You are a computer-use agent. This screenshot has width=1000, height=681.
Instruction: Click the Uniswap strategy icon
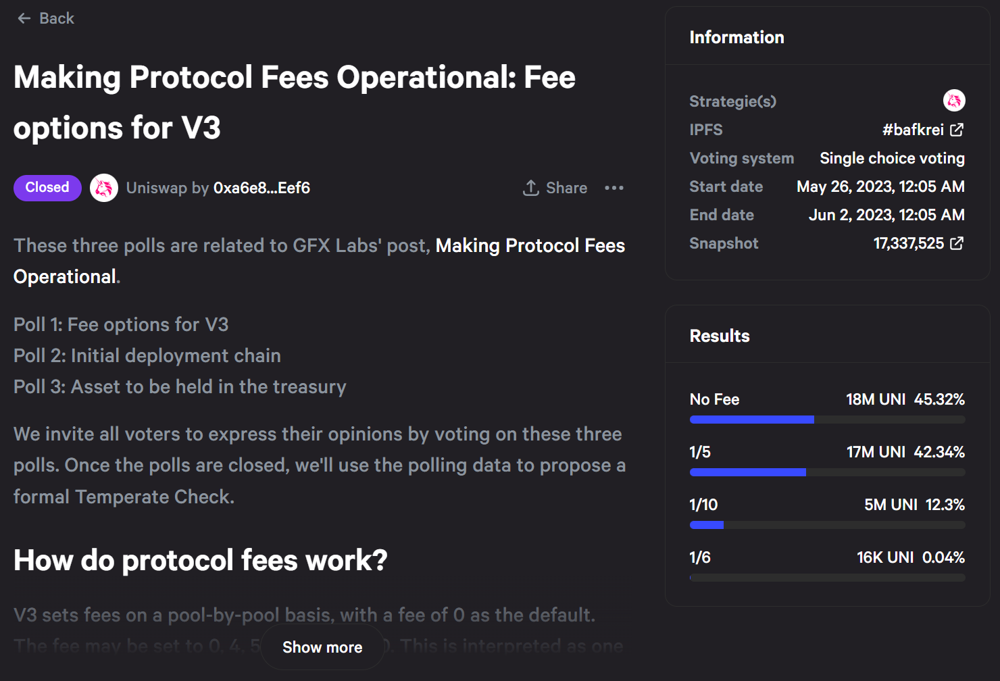tap(954, 101)
